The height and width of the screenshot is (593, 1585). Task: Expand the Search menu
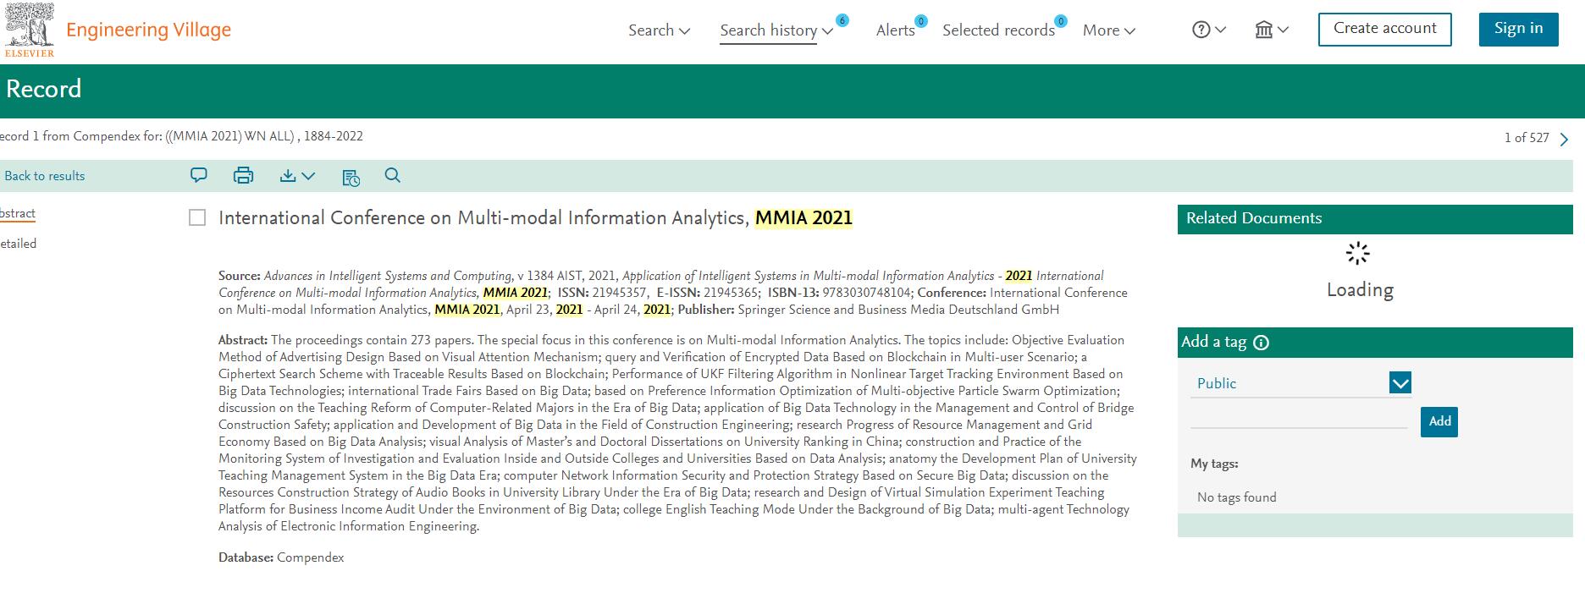(x=659, y=30)
